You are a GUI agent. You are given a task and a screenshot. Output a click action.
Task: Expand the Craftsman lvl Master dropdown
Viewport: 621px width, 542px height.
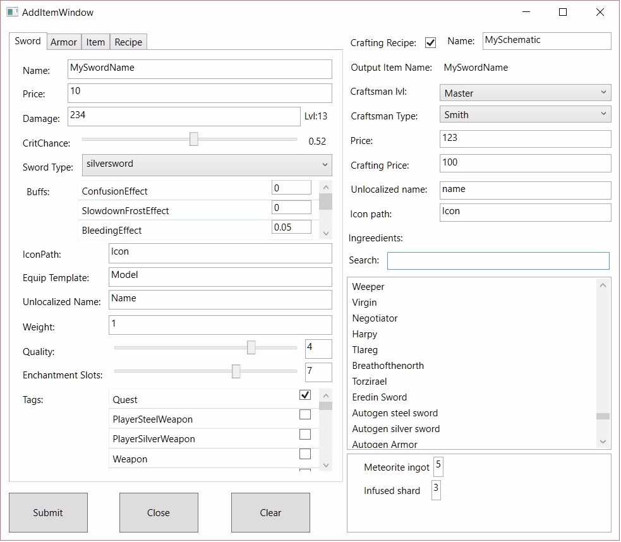point(525,93)
